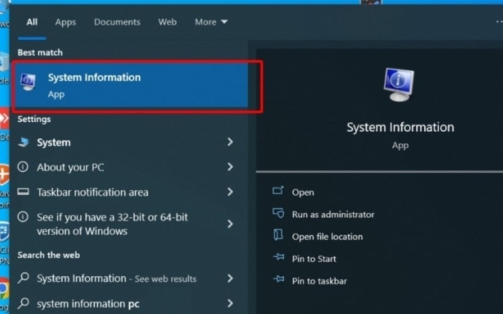Click the Pin to taskbar pin icon
The image size is (503, 314).
279,279
